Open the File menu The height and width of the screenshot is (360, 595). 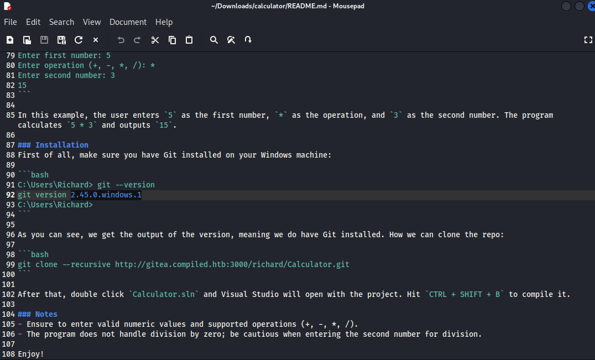coord(11,22)
